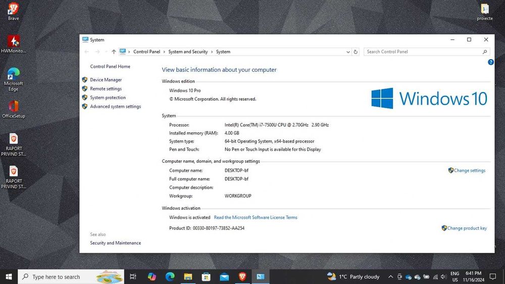
Task: Open proiecte folder on desktop
Action: [485, 12]
